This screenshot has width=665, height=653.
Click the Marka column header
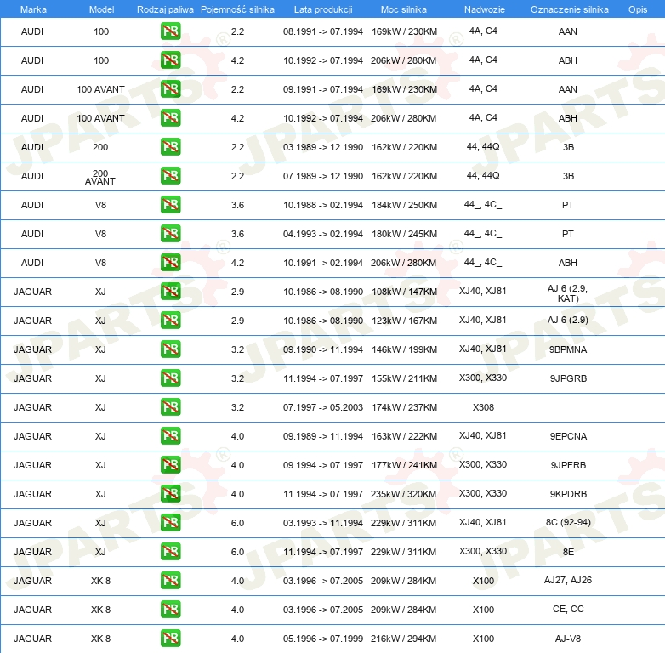point(33,9)
